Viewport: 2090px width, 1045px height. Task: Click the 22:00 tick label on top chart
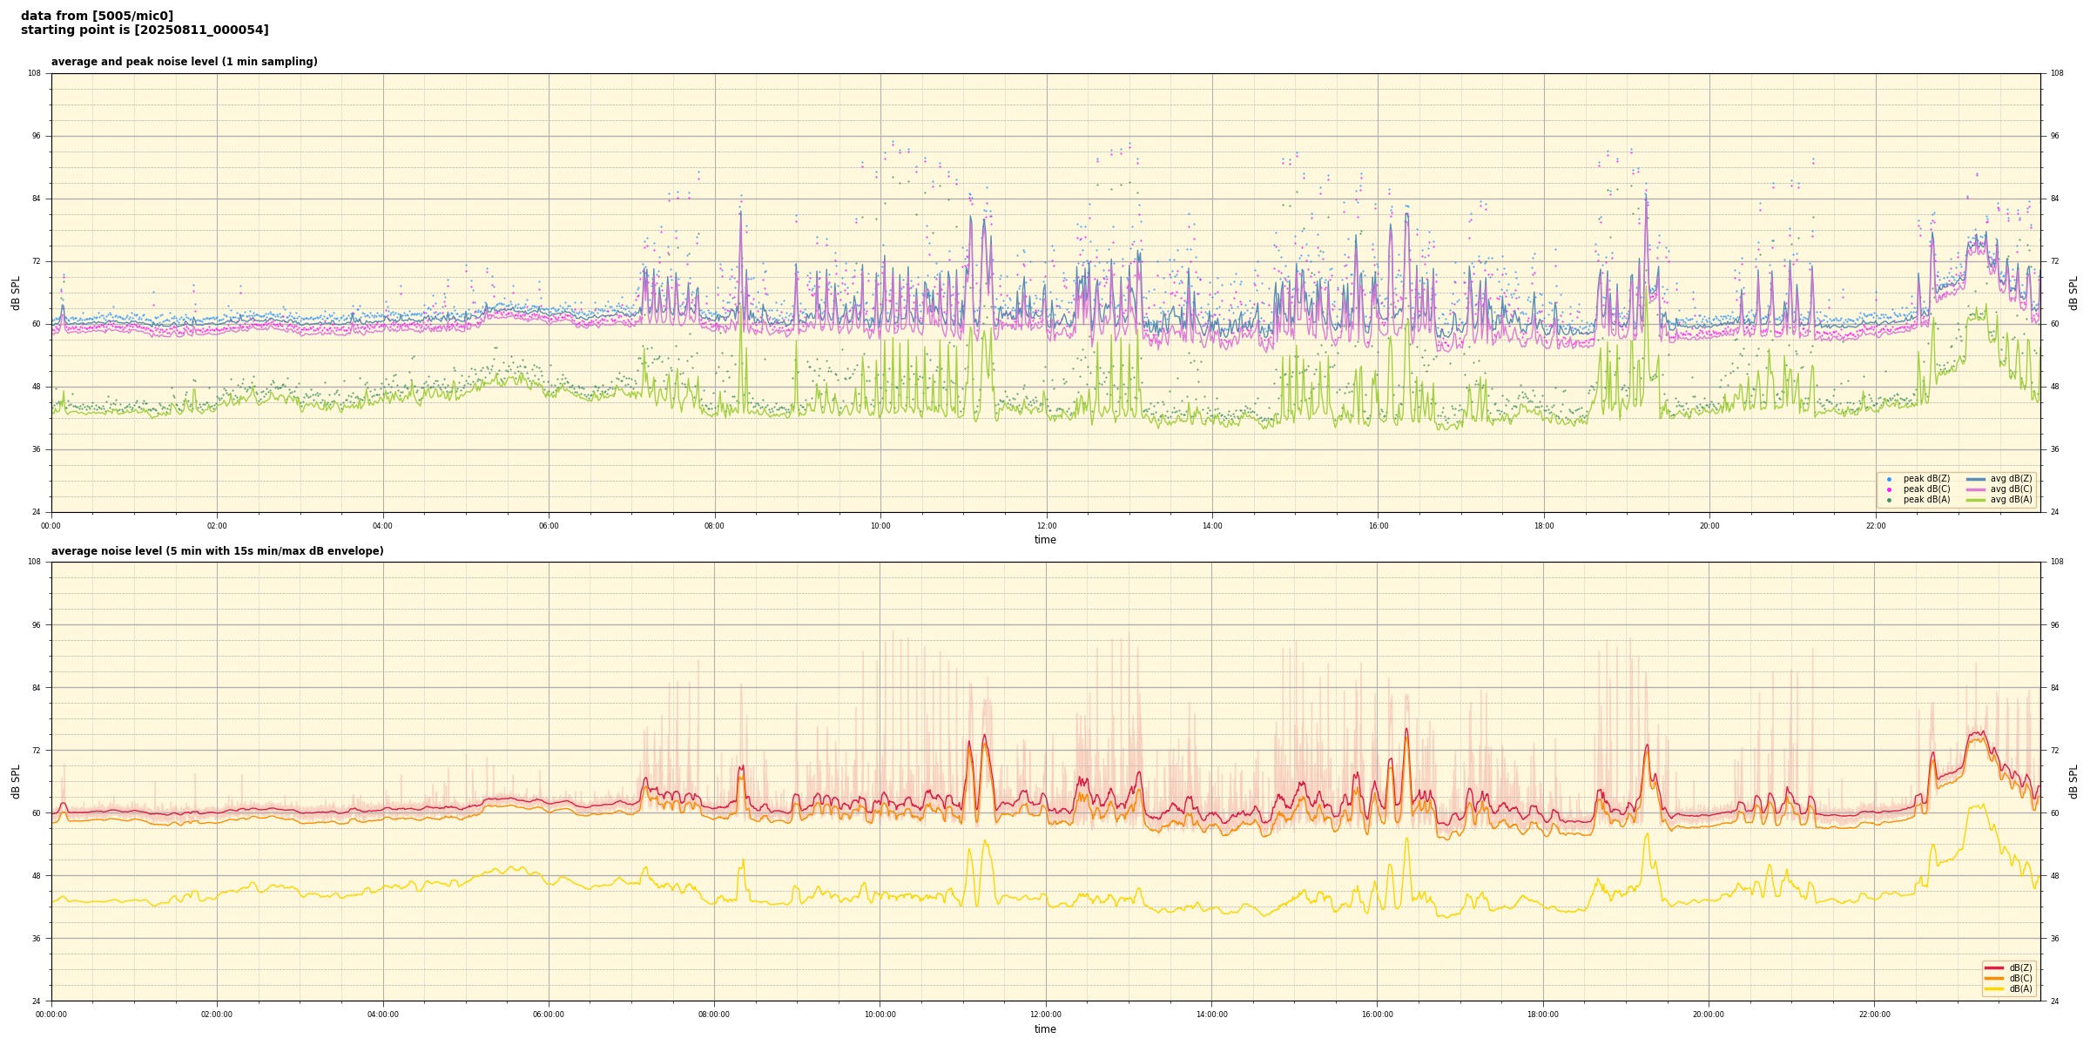(x=1875, y=526)
